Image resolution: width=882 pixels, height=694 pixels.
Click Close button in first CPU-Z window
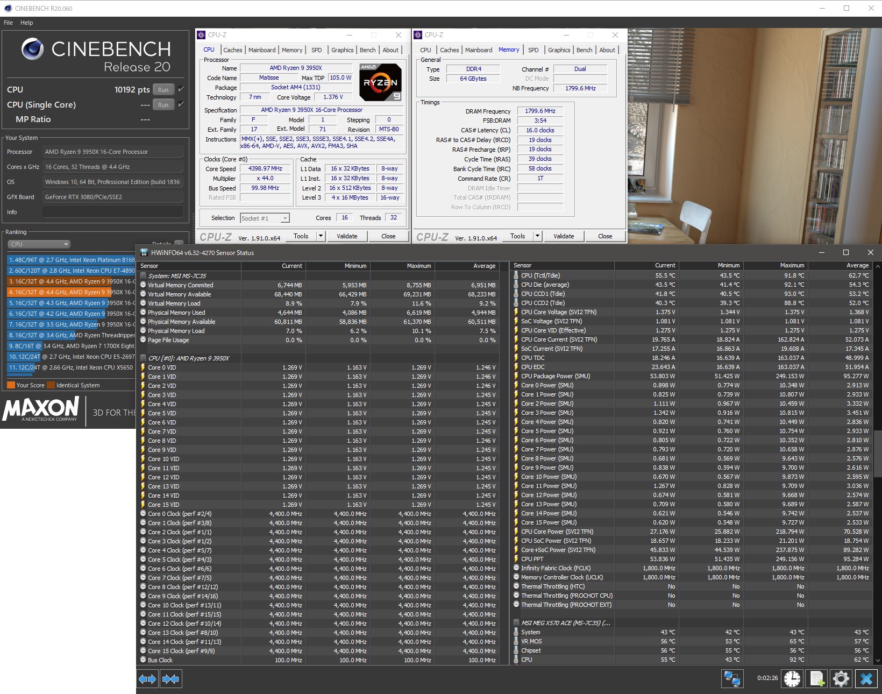point(388,236)
